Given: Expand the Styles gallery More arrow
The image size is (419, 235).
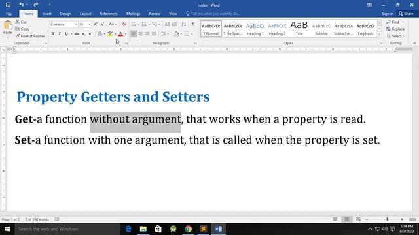Looking at the screenshot, I should coord(379,35).
